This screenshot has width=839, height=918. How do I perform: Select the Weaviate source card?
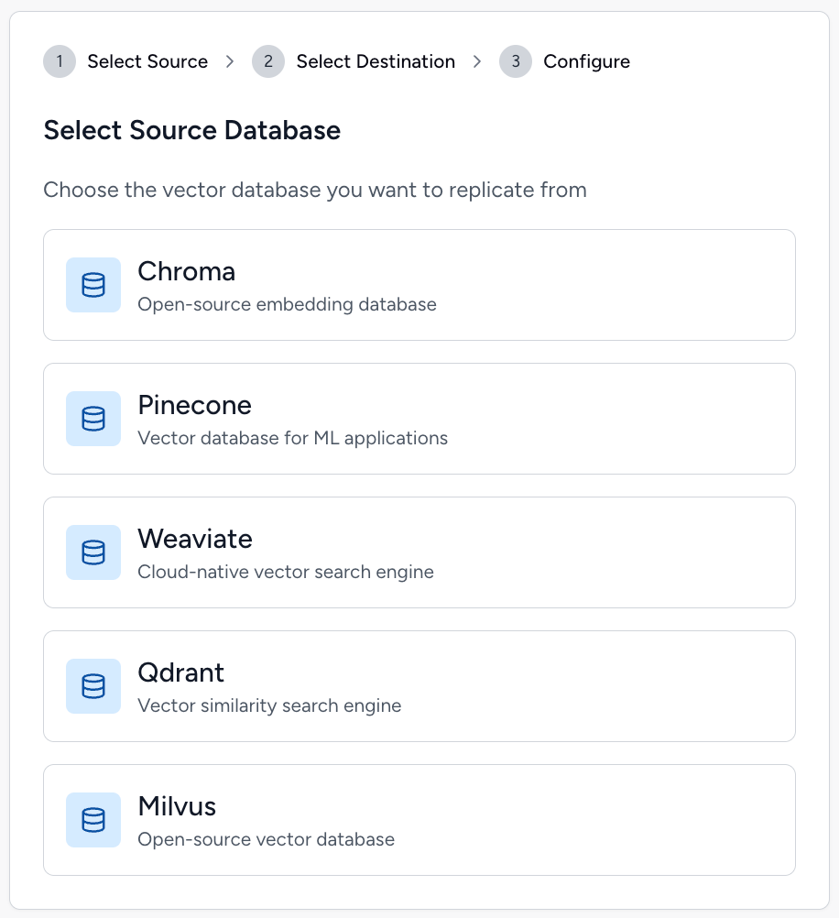pos(419,552)
